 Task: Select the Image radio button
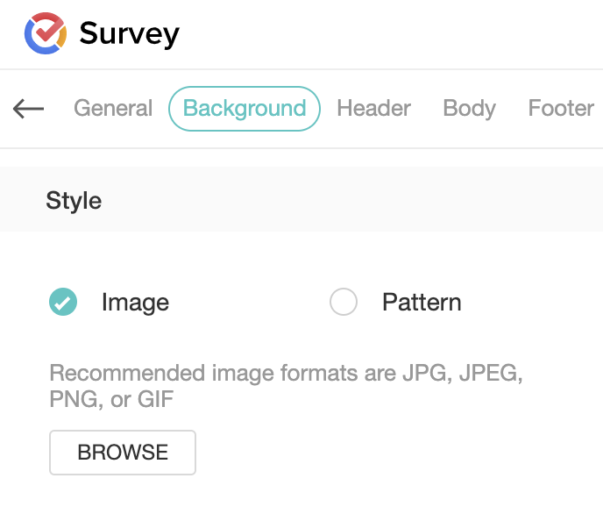[x=63, y=303]
